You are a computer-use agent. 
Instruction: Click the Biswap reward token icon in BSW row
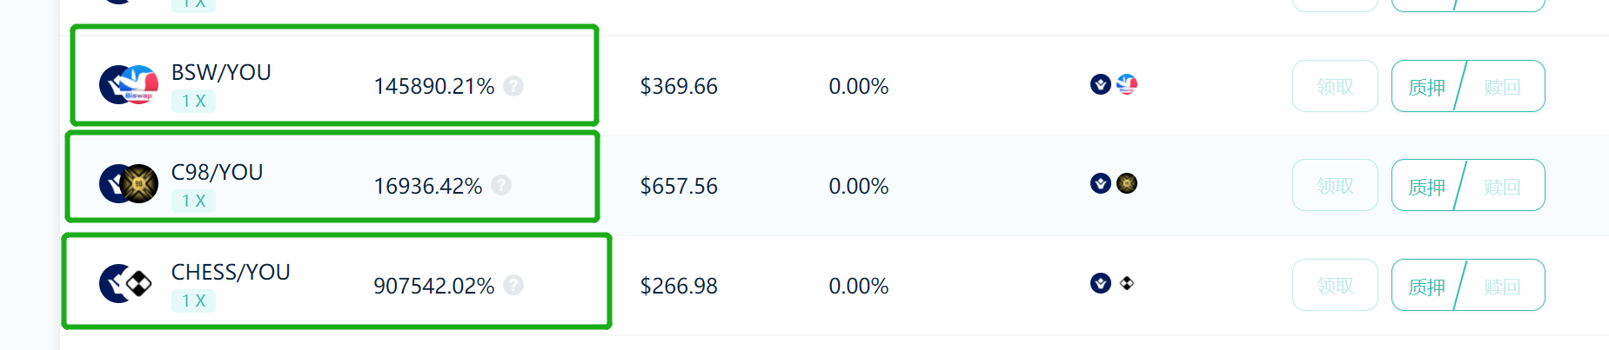1127,84
